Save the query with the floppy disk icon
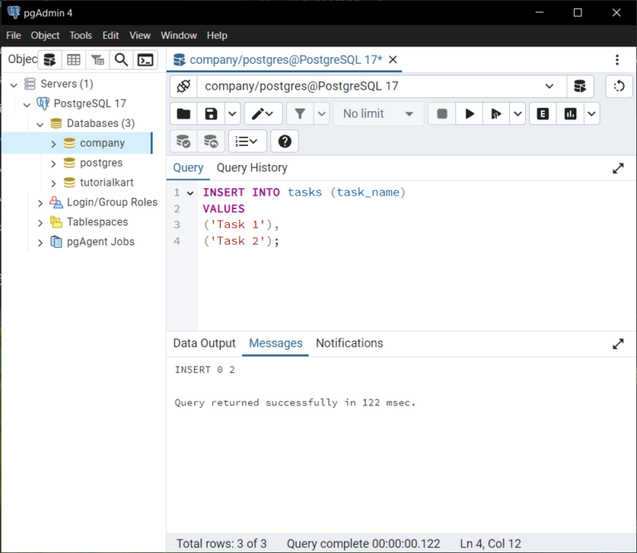This screenshot has width=637, height=553. point(211,114)
